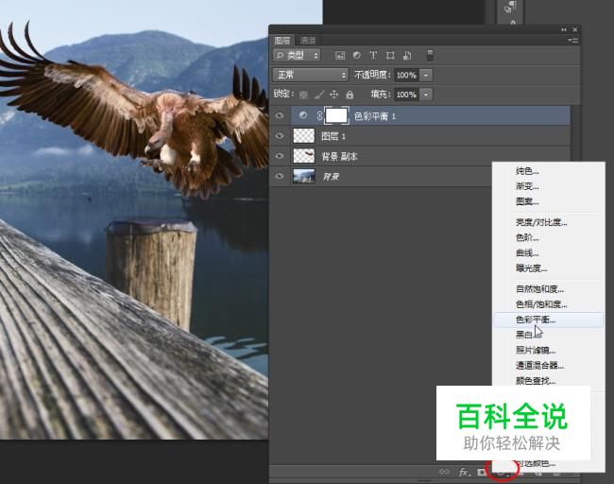Click the shape layer filter icon
614x484 pixels.
390,55
